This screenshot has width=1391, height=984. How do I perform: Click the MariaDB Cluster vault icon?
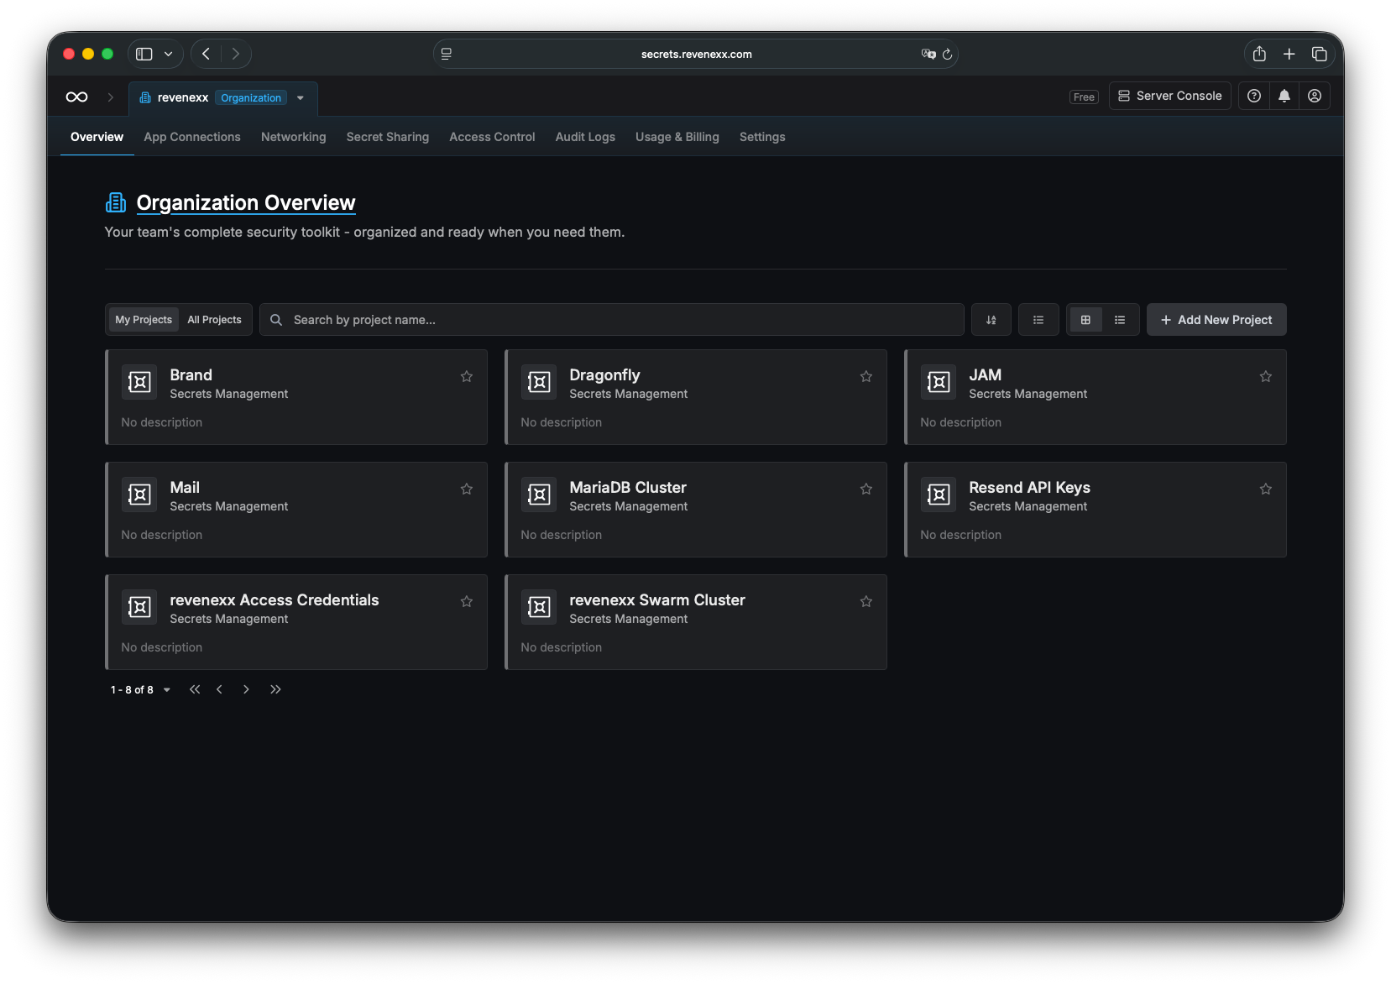(539, 495)
